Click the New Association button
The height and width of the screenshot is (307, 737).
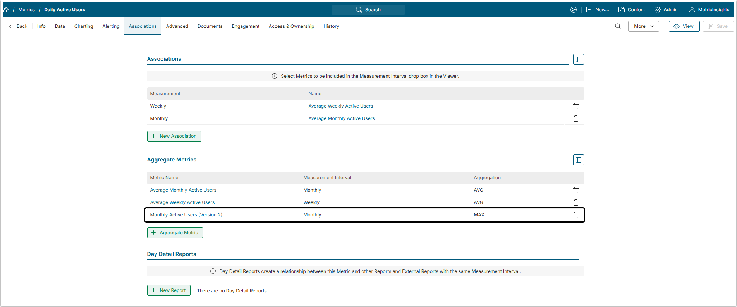174,136
